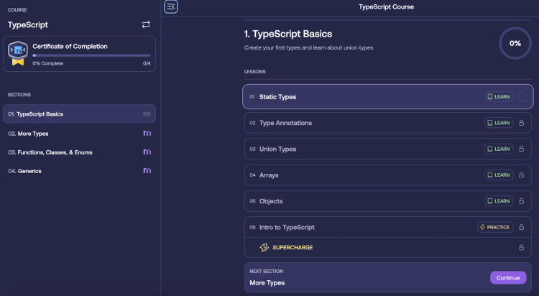Click the LEARN badge on Arrays
Screen dimensions: 539x296
coord(499,175)
